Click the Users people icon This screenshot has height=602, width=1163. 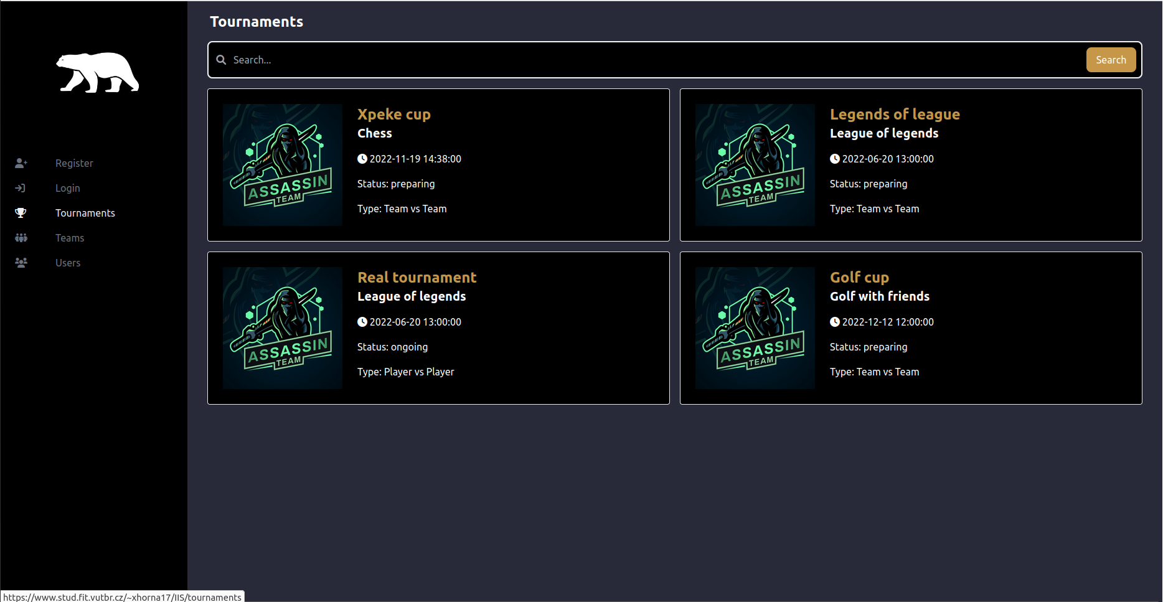(x=21, y=263)
